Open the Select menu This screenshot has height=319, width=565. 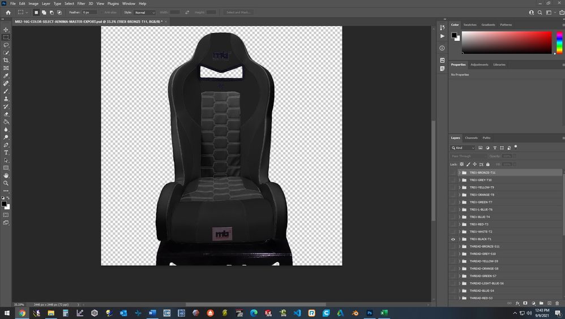tap(69, 3)
